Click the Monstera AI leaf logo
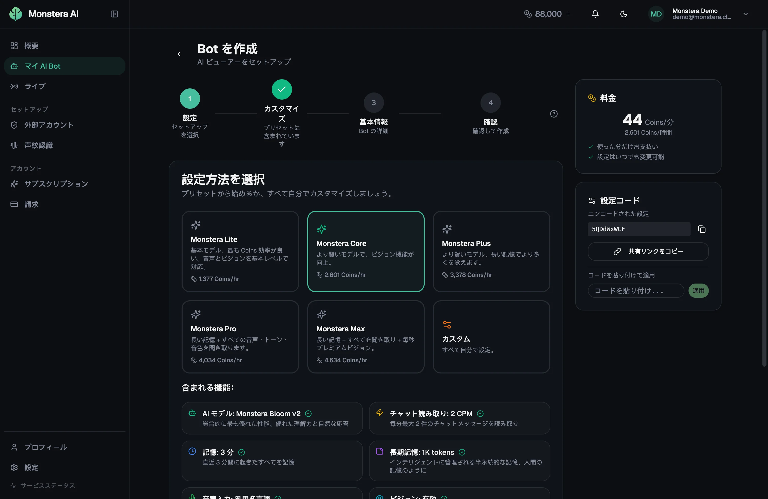The image size is (768, 499). click(x=15, y=14)
